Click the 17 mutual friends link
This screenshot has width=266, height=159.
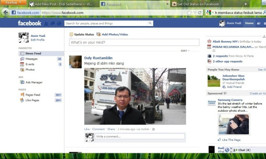tap(233, 83)
